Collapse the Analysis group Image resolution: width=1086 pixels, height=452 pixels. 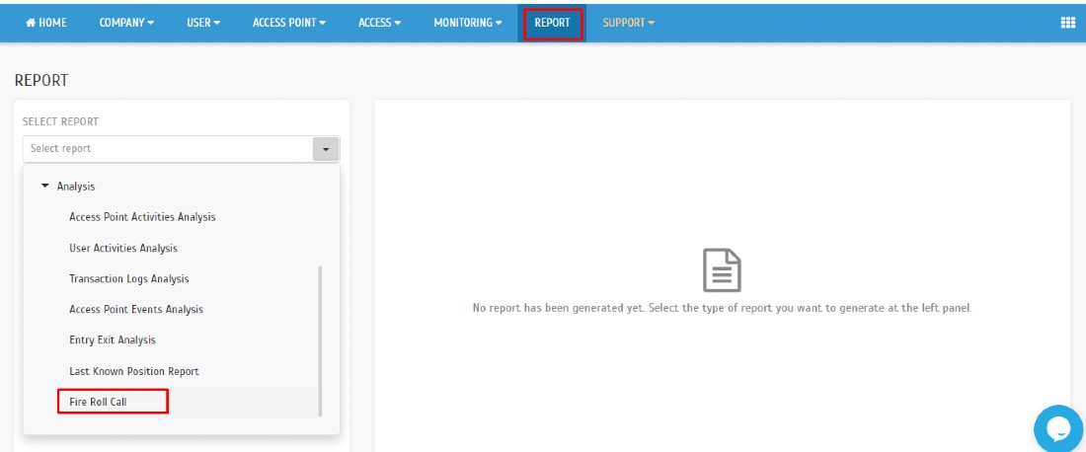(45, 187)
